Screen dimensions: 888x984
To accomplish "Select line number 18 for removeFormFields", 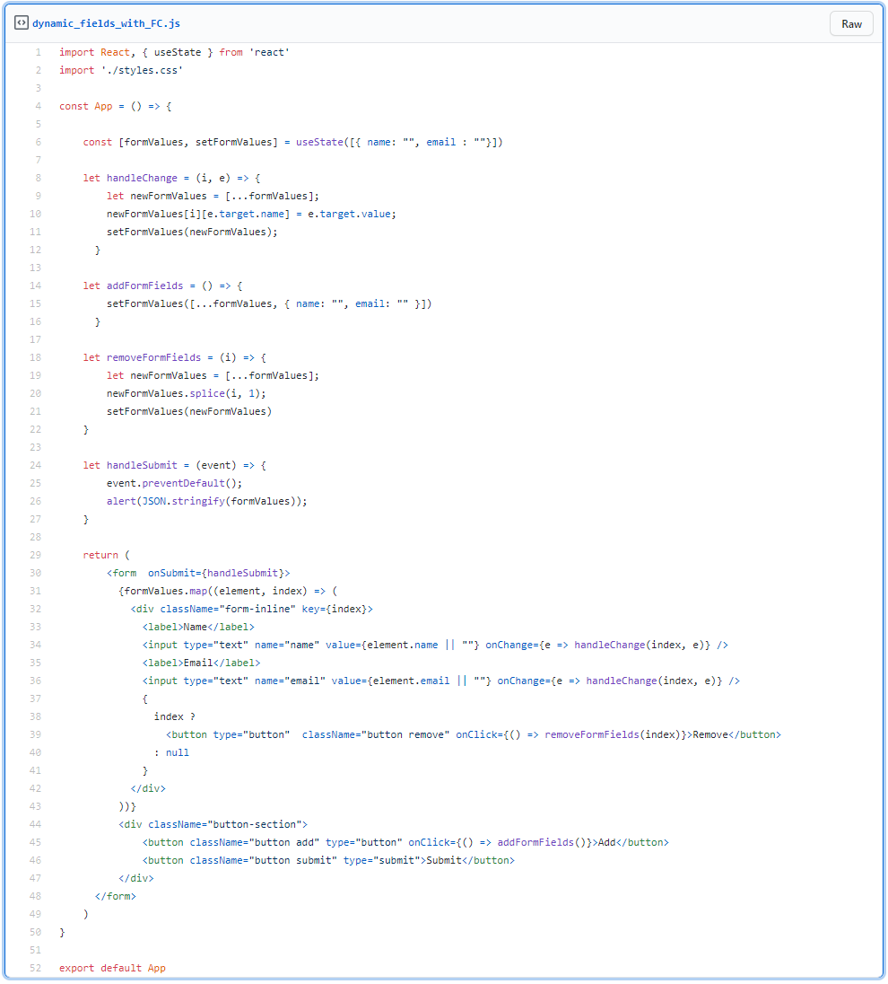I will [36, 357].
